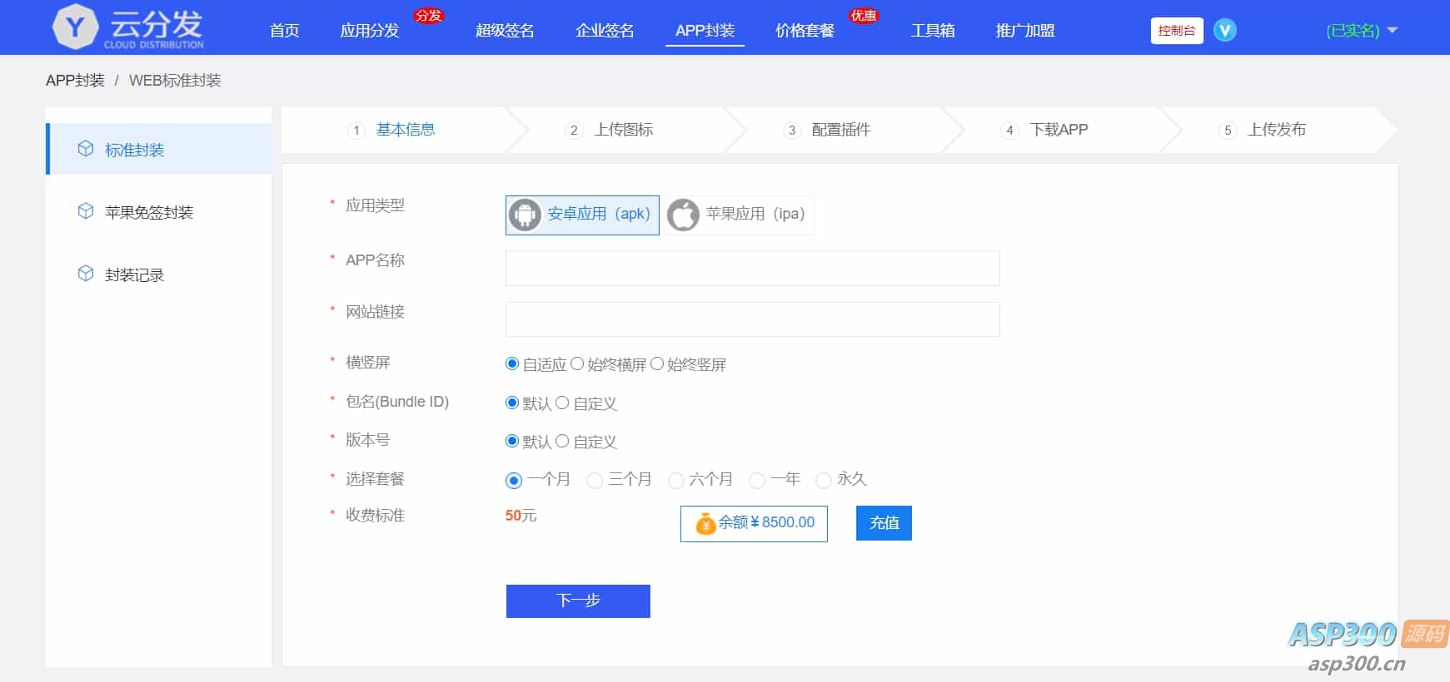Click the blue V user avatar icon
Viewport: 1450px width, 682px height.
pyautogui.click(x=1224, y=31)
